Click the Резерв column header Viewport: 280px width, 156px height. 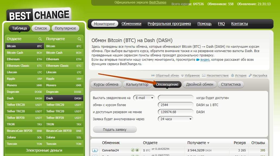coord(240,143)
